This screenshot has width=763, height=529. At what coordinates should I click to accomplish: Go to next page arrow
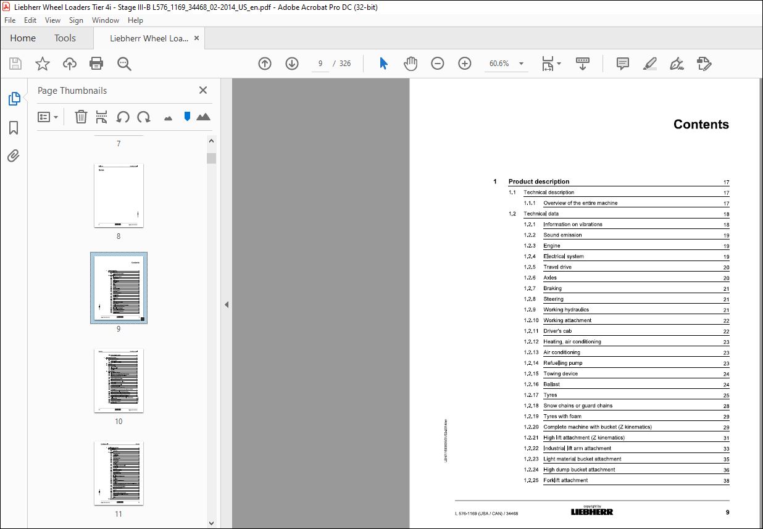pyautogui.click(x=292, y=64)
